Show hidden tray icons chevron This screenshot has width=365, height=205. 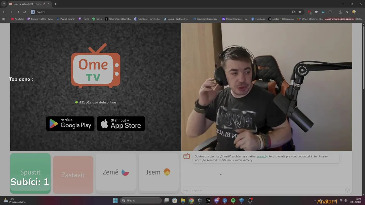(315, 200)
